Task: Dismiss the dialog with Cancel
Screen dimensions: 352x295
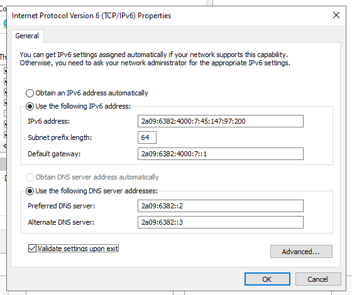Action: (318, 279)
